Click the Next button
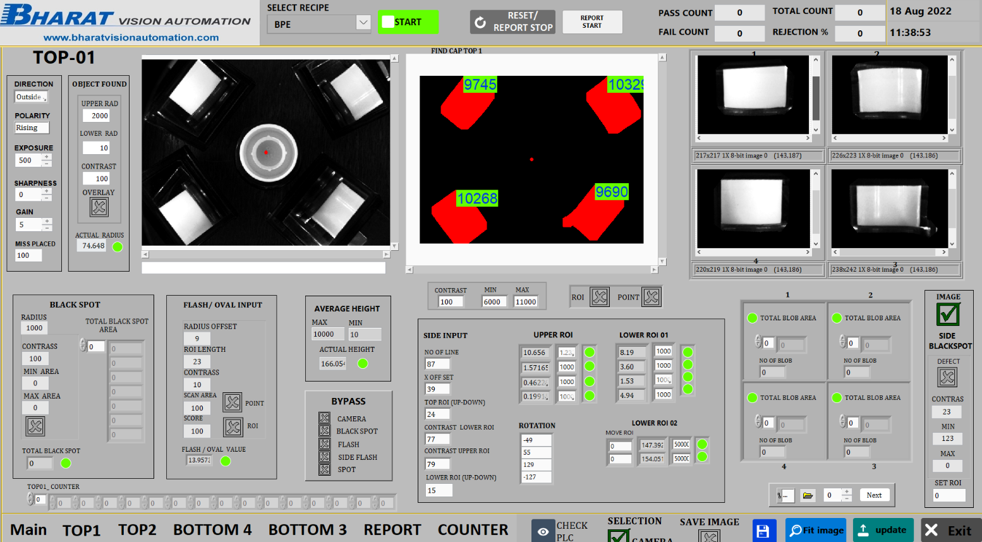 point(874,495)
